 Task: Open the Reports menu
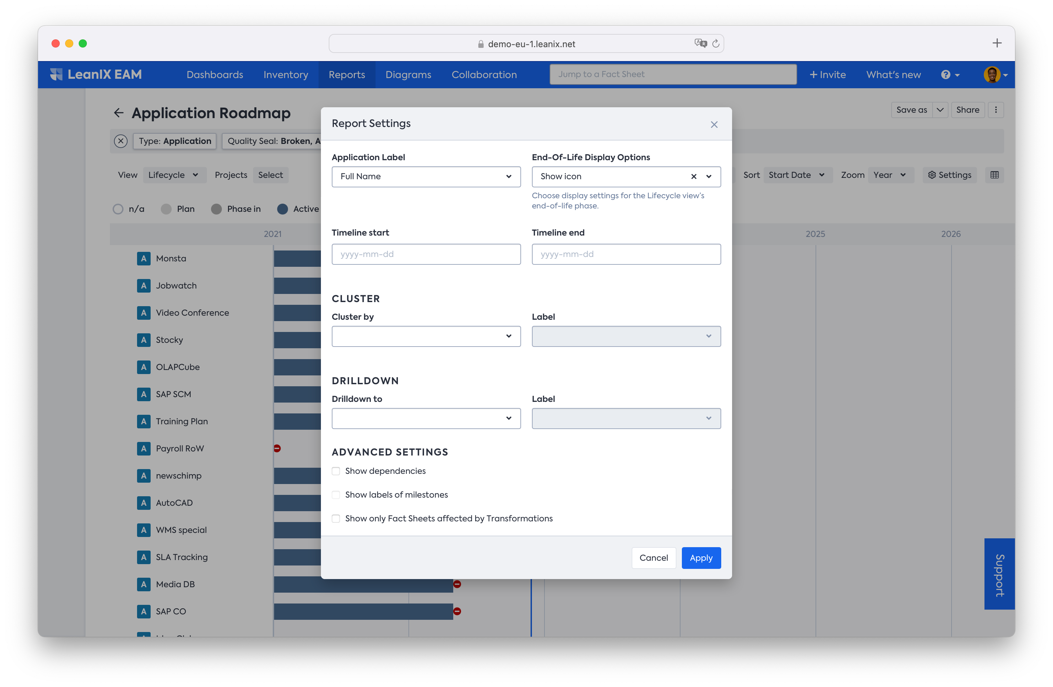pos(346,74)
